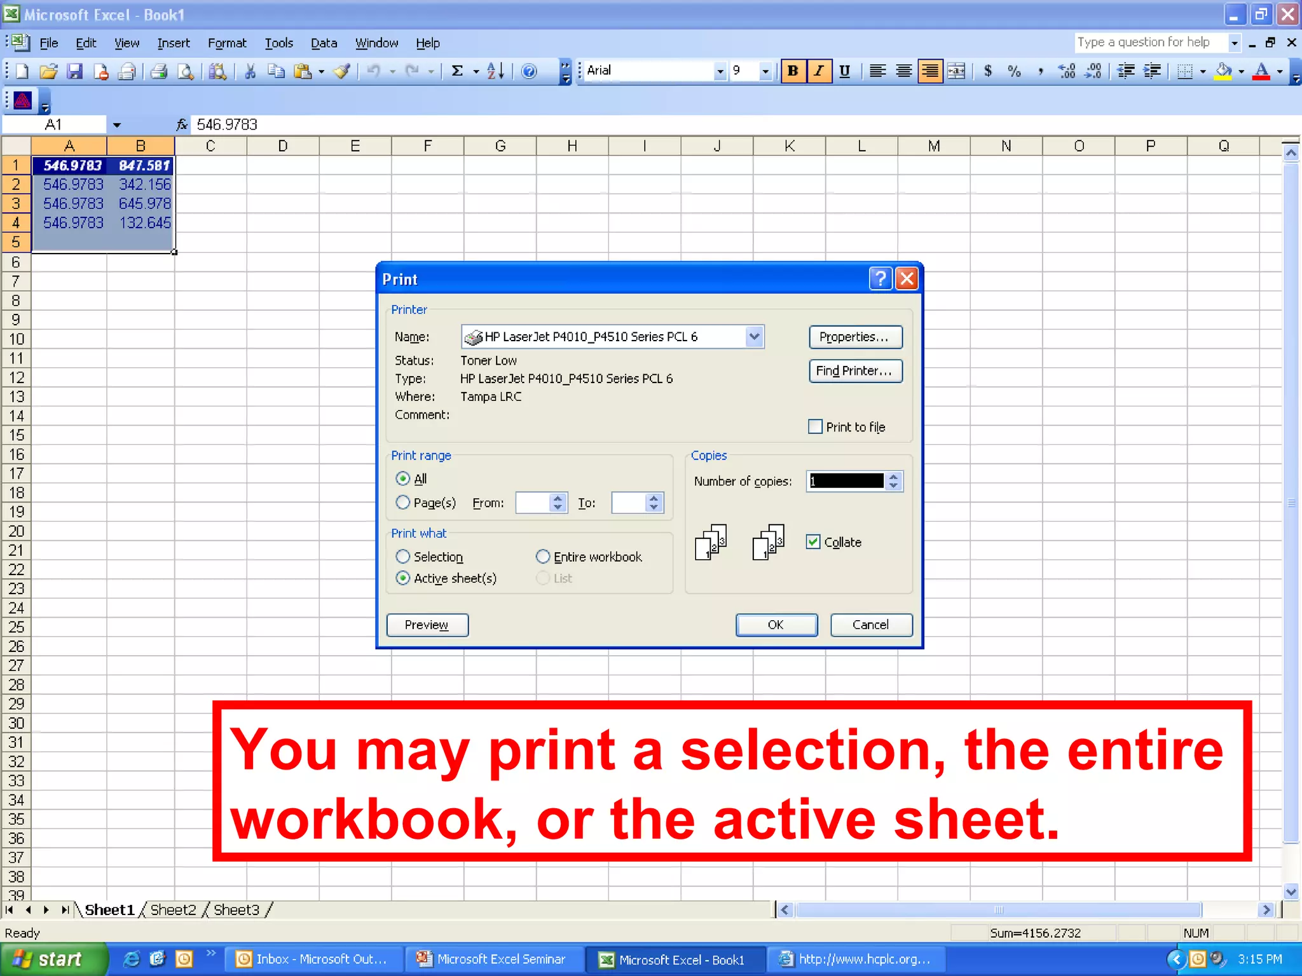Align text left
This screenshot has width=1302, height=976.
click(x=877, y=71)
